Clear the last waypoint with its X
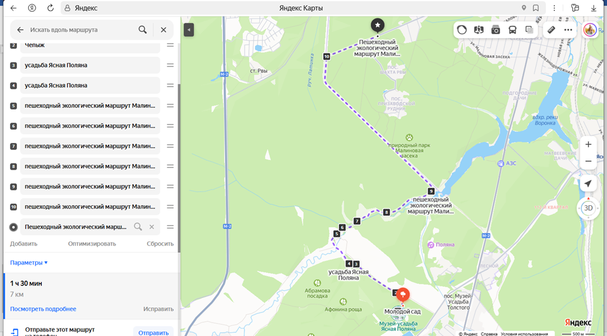Screen dimensions: 607x336 152,227
